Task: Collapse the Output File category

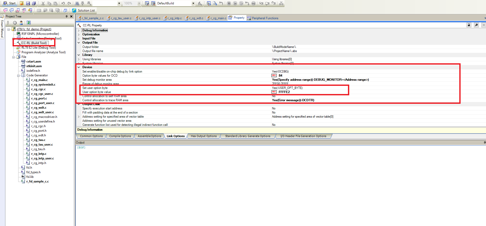Action: (x=79, y=43)
